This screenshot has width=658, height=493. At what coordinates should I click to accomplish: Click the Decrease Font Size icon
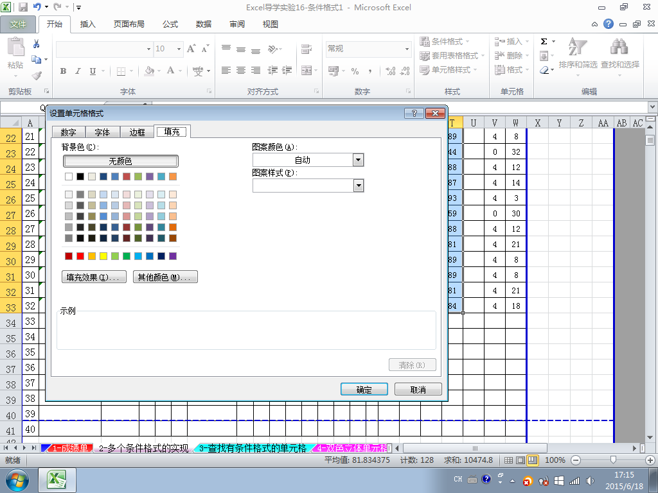205,49
